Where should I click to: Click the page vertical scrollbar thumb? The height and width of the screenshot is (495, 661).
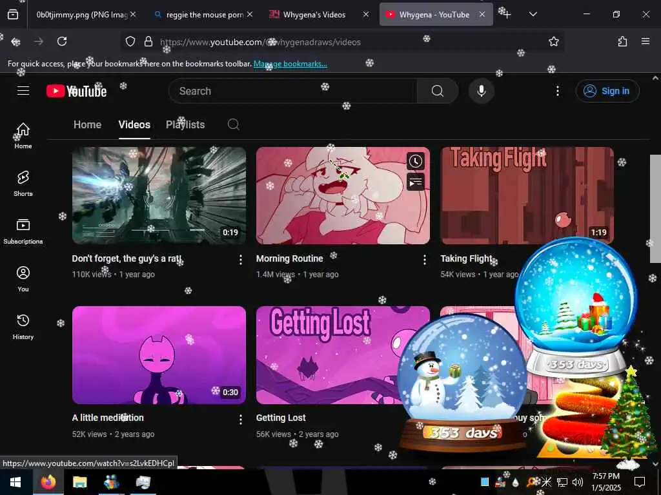pyautogui.click(x=655, y=209)
